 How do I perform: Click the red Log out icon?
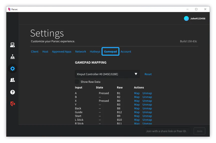click(13, 104)
